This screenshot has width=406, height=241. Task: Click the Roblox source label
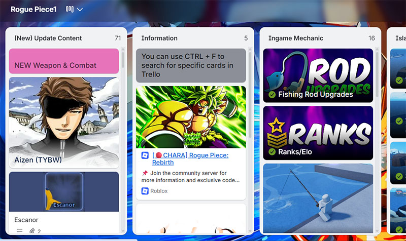click(159, 191)
